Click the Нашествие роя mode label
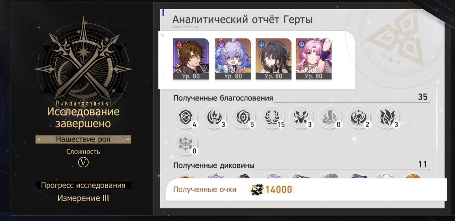The height and width of the screenshot is (221, 455). 83,139
